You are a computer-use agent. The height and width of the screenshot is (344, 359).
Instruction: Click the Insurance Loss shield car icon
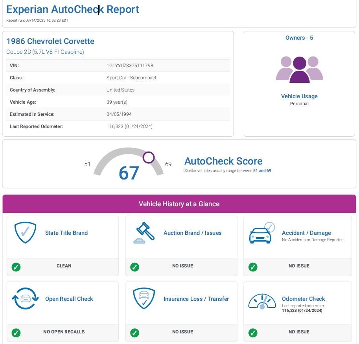click(143, 299)
